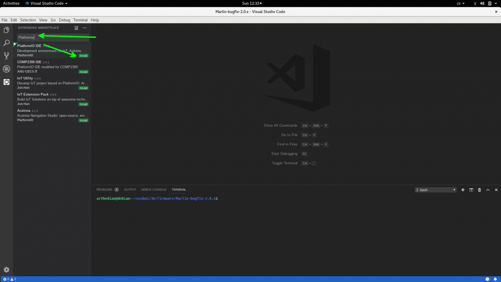Click errors and warnings status bar indicator
Image resolution: width=501 pixels, height=282 pixels.
10,279
